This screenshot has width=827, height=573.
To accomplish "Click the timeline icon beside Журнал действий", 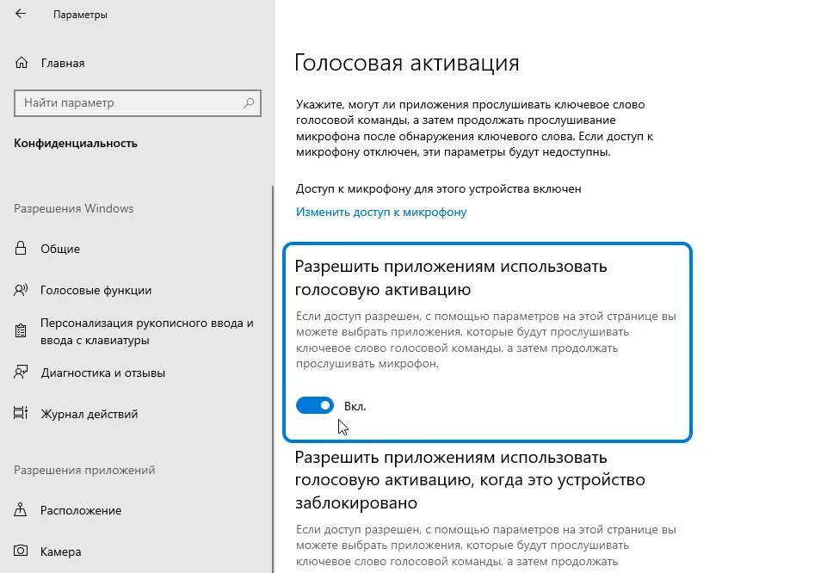I will tap(21, 413).
